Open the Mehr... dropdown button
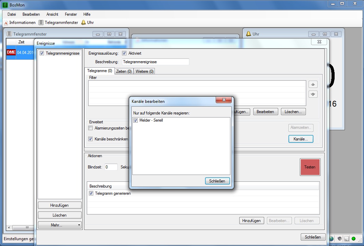The height and width of the screenshot is (246, 364). [60, 225]
